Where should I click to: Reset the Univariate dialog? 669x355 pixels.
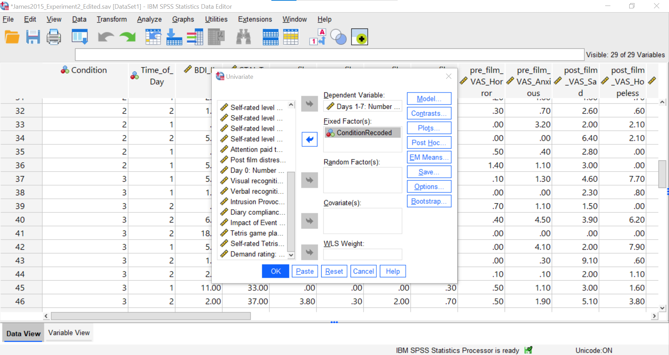(334, 271)
